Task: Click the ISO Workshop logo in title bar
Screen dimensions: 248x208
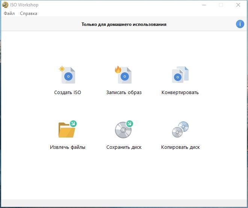Action: tap(5, 5)
